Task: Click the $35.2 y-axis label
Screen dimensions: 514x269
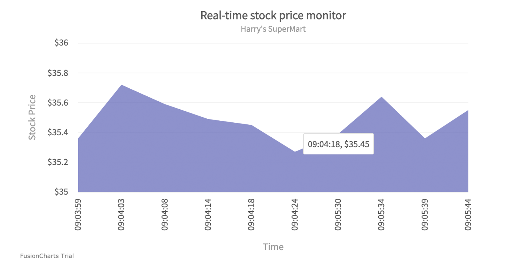Action: pos(58,162)
